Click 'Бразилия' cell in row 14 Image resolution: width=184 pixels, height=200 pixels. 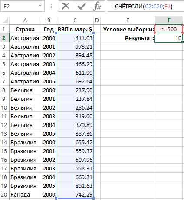tap(25, 142)
